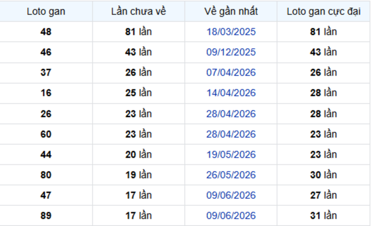371x226 pixels.
Task: Click the "Loto gan" column header
Action: tap(46, 11)
